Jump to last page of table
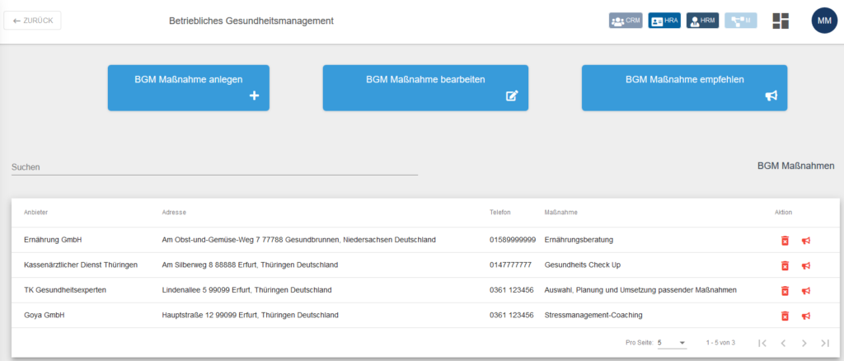Viewport: 844px width, 361px height. click(x=825, y=342)
